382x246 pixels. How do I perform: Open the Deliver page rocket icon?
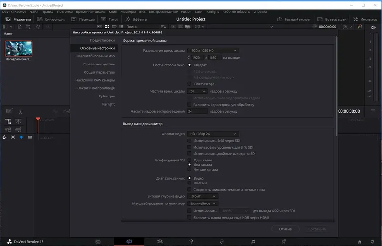tap(284, 242)
